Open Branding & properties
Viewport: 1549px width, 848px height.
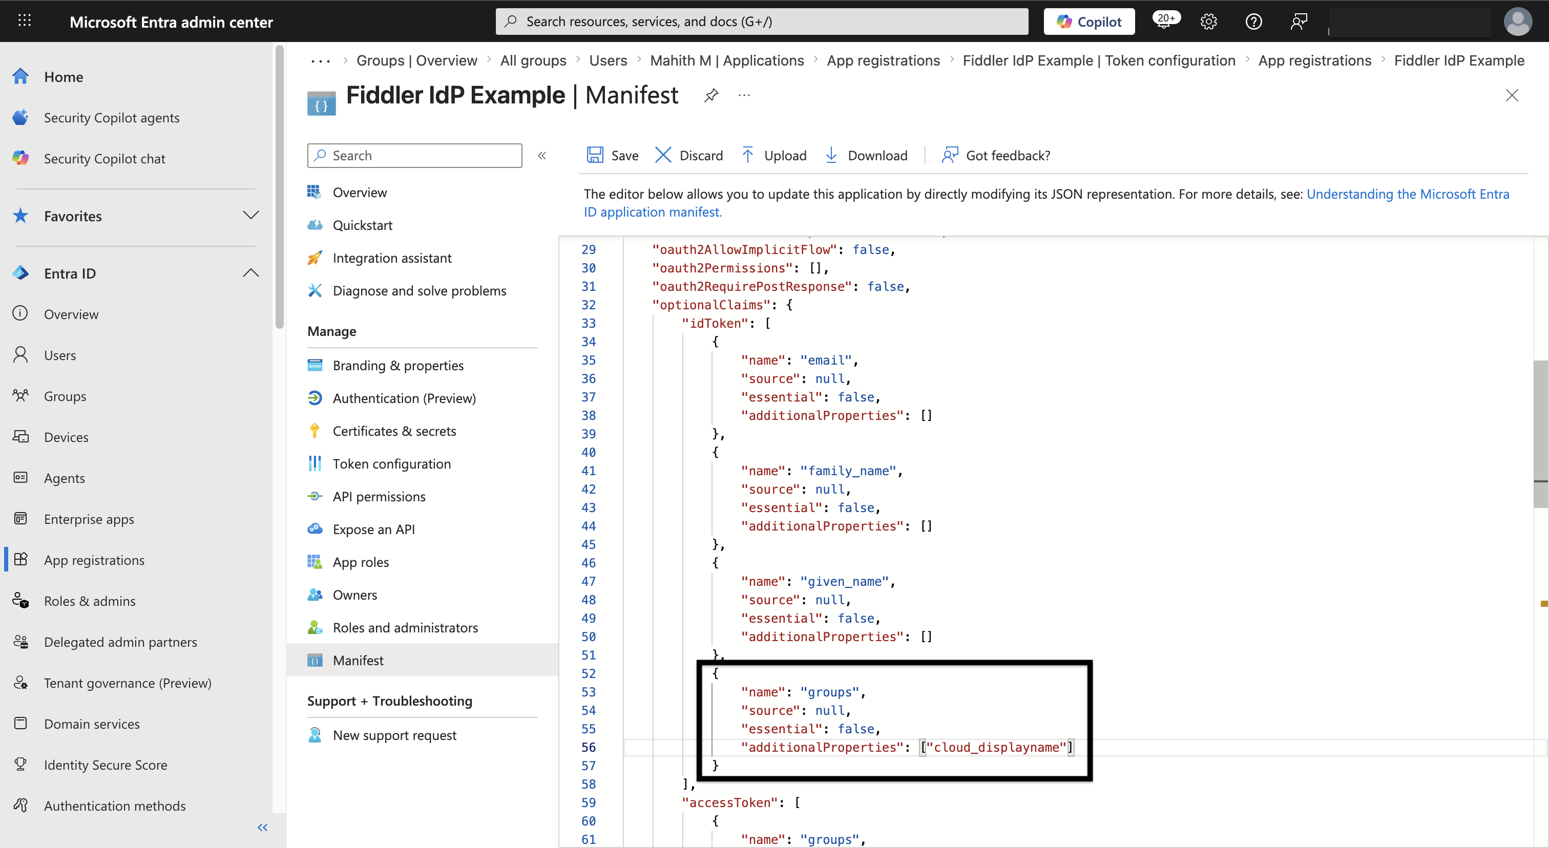click(398, 366)
